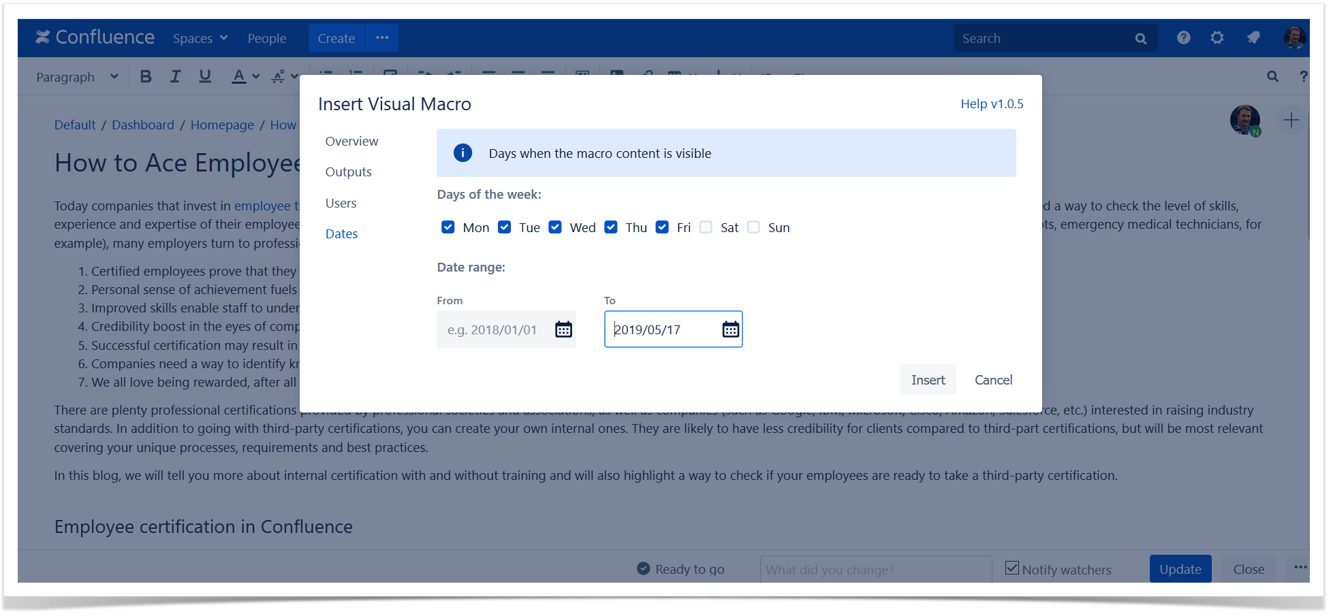The height and width of the screenshot is (616, 1333).
Task: Switch to the Users tab
Action: pyautogui.click(x=341, y=204)
